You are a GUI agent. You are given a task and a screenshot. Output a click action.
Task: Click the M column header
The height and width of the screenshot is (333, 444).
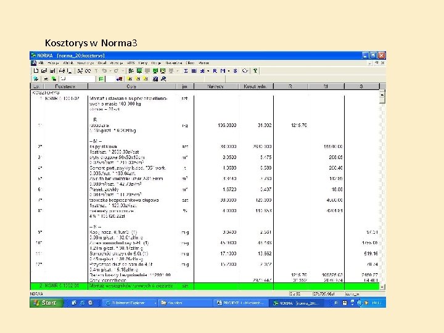click(326, 86)
